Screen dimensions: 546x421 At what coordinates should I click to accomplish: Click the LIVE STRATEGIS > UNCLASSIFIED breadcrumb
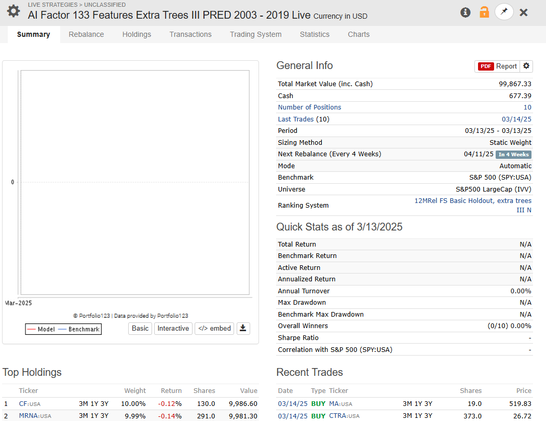pos(77,5)
